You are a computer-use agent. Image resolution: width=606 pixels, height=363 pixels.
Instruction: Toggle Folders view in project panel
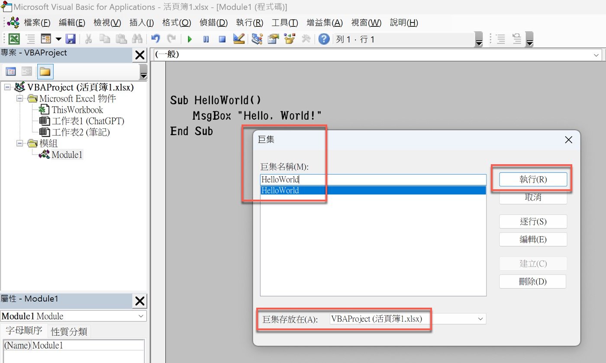tap(45, 71)
